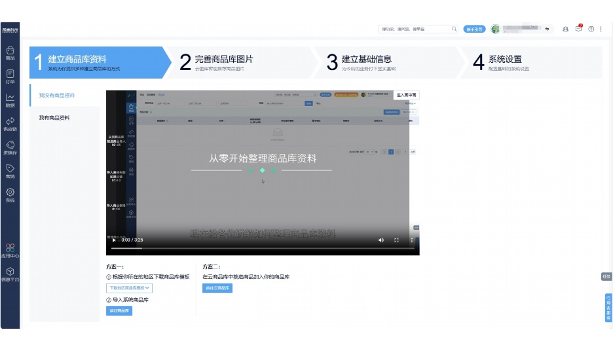Toggle video fullscreen mode
The image size is (613, 351).
pyautogui.click(x=396, y=240)
